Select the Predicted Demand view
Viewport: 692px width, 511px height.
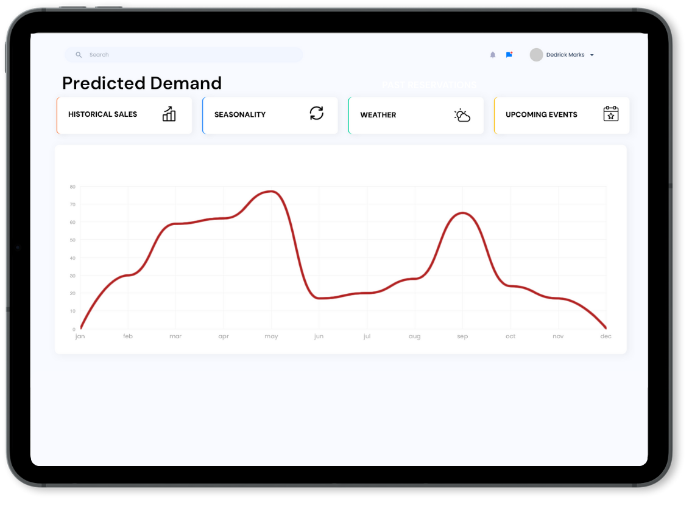tap(141, 83)
